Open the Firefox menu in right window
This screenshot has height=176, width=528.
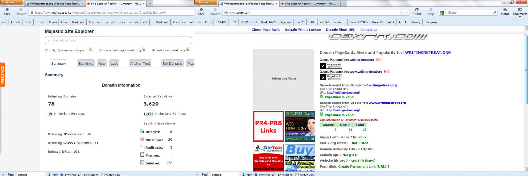pos(206,2)
